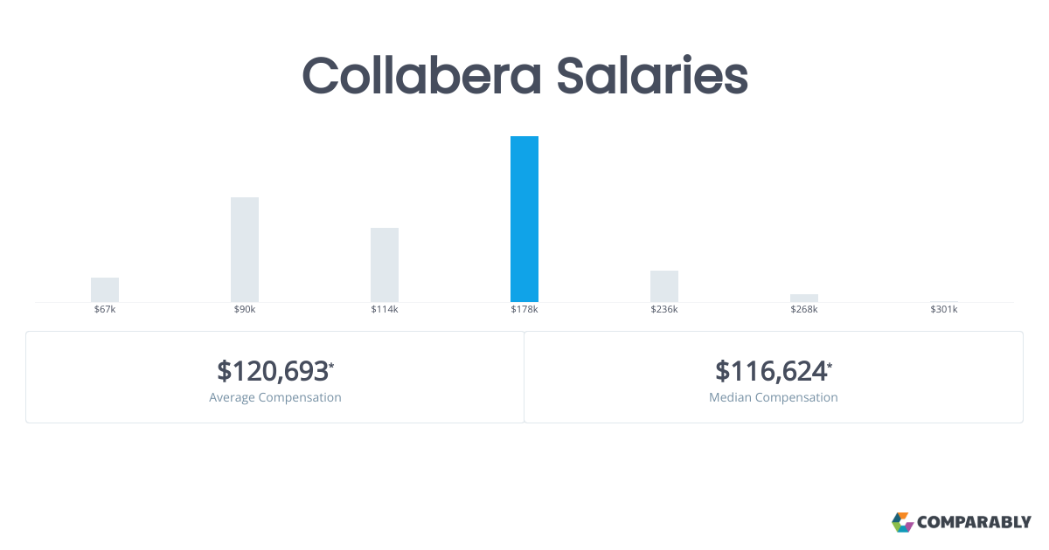Click the $67k axis label
This screenshot has width=1049, height=550.
tap(105, 310)
